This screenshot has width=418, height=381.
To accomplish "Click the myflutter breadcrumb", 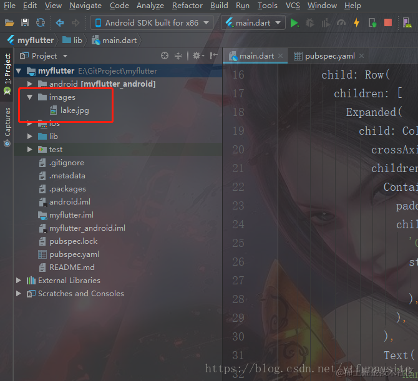I will coord(31,41).
